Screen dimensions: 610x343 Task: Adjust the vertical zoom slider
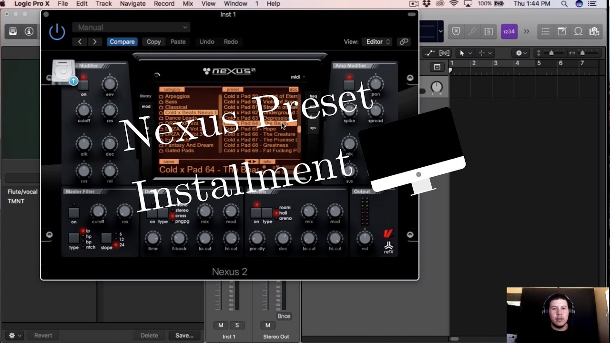pyautogui.click(x=551, y=53)
